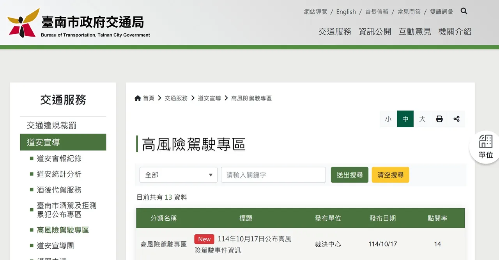499x260 pixels.
Task: Set font size to medium (中)
Action: coord(405,119)
